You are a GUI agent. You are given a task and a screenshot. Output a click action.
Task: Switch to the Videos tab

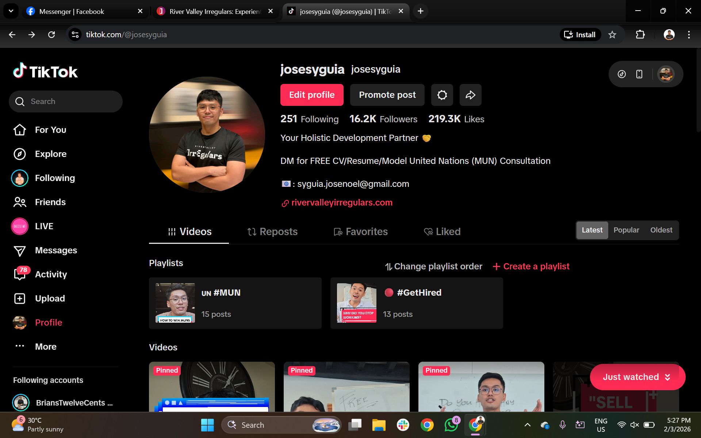coord(189,232)
